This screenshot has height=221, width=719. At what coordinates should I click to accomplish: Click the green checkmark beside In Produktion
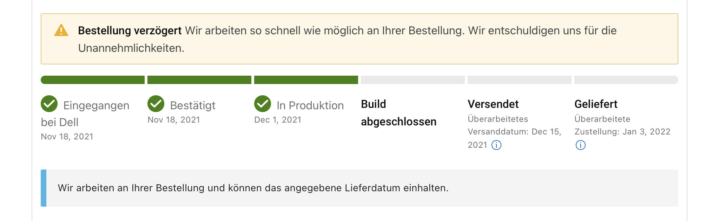[x=263, y=104]
